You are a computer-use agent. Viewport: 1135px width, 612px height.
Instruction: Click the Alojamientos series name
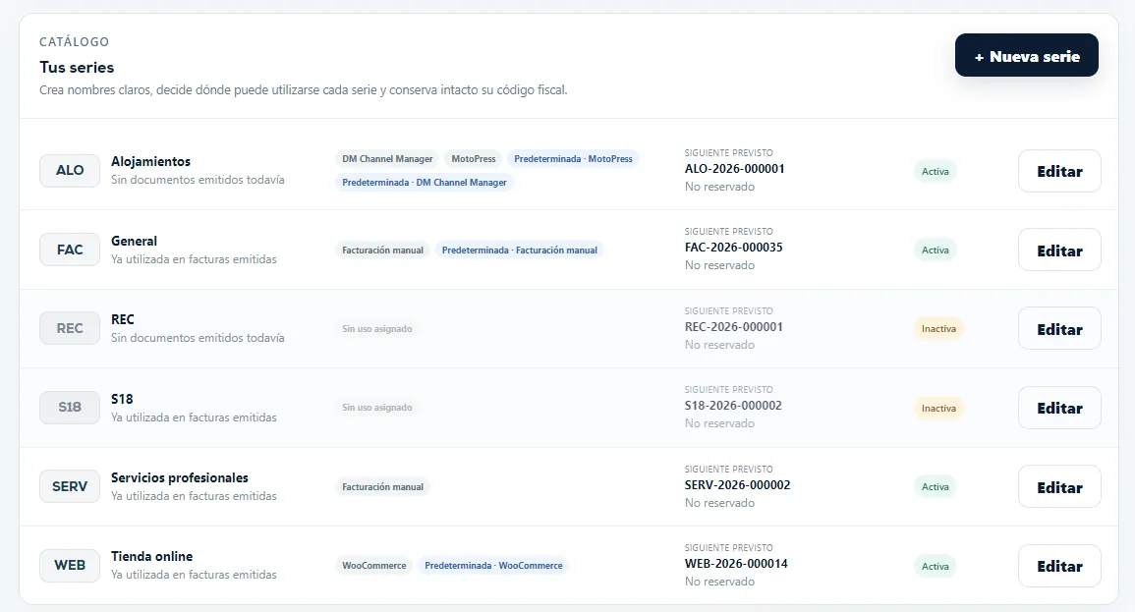coord(150,161)
